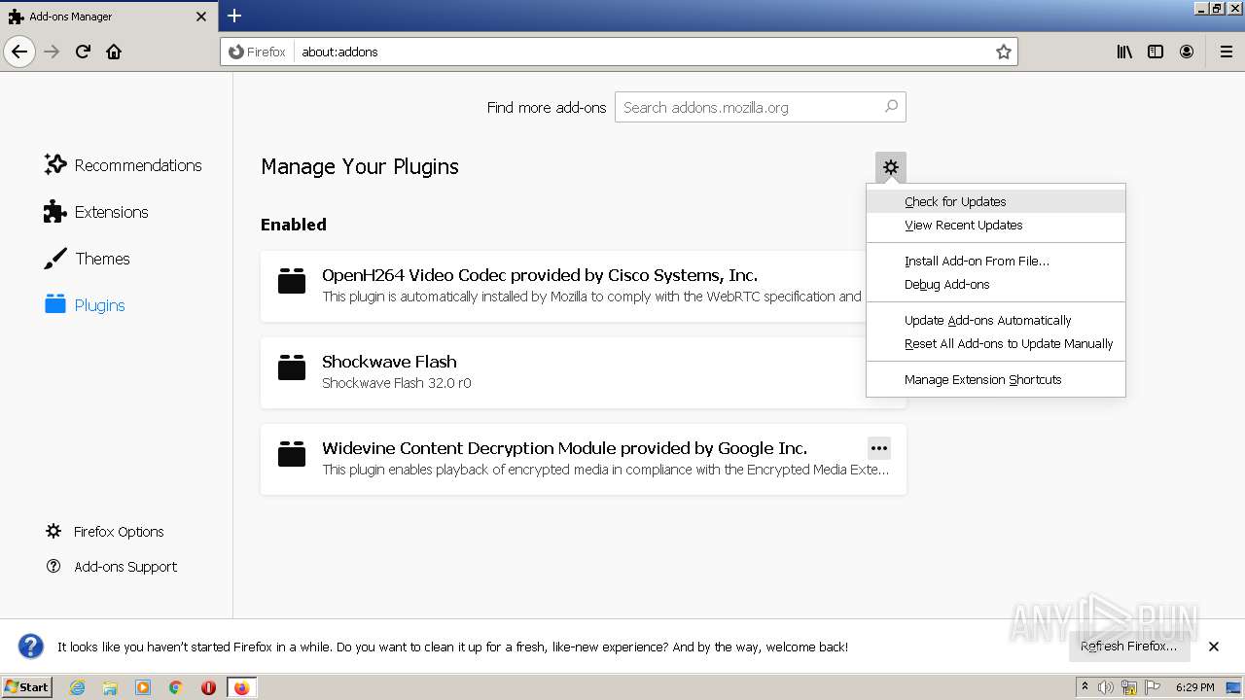Switch to the Extensions category
Viewport: 1245px width, 700px height.
95,212
